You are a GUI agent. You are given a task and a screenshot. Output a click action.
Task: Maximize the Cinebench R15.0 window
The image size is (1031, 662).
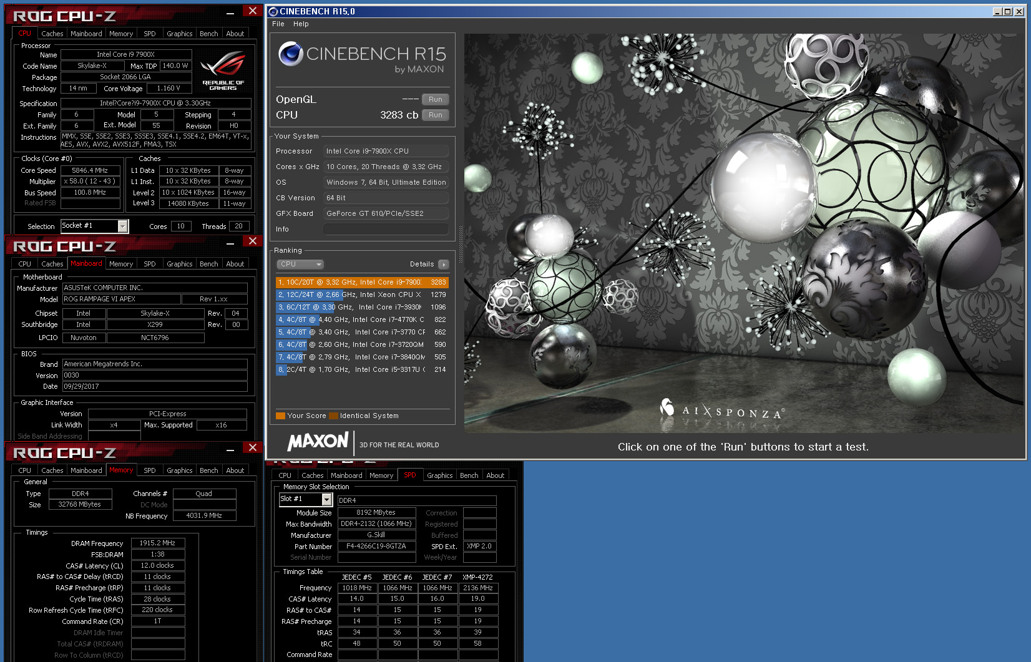(x=1007, y=11)
